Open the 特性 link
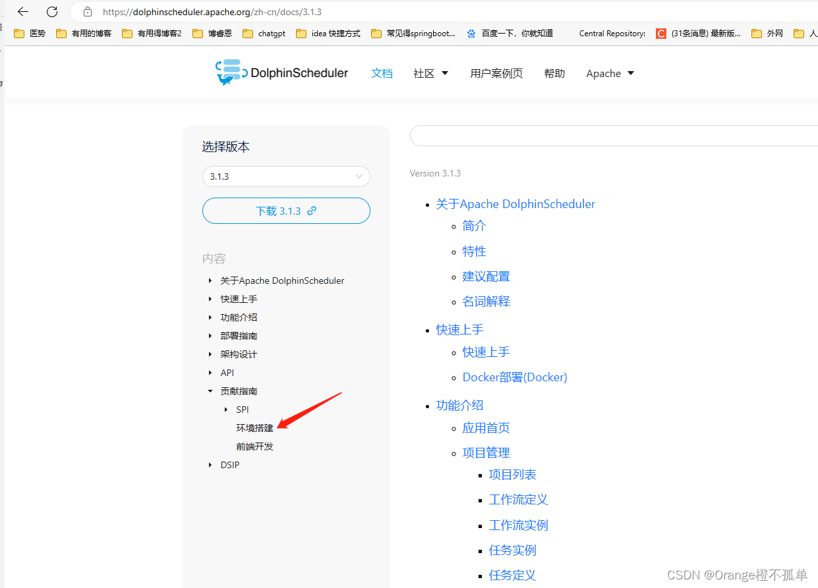Image resolution: width=818 pixels, height=588 pixels. (474, 252)
